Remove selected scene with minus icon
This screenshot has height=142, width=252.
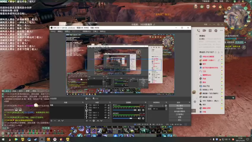[x=55, y=121]
